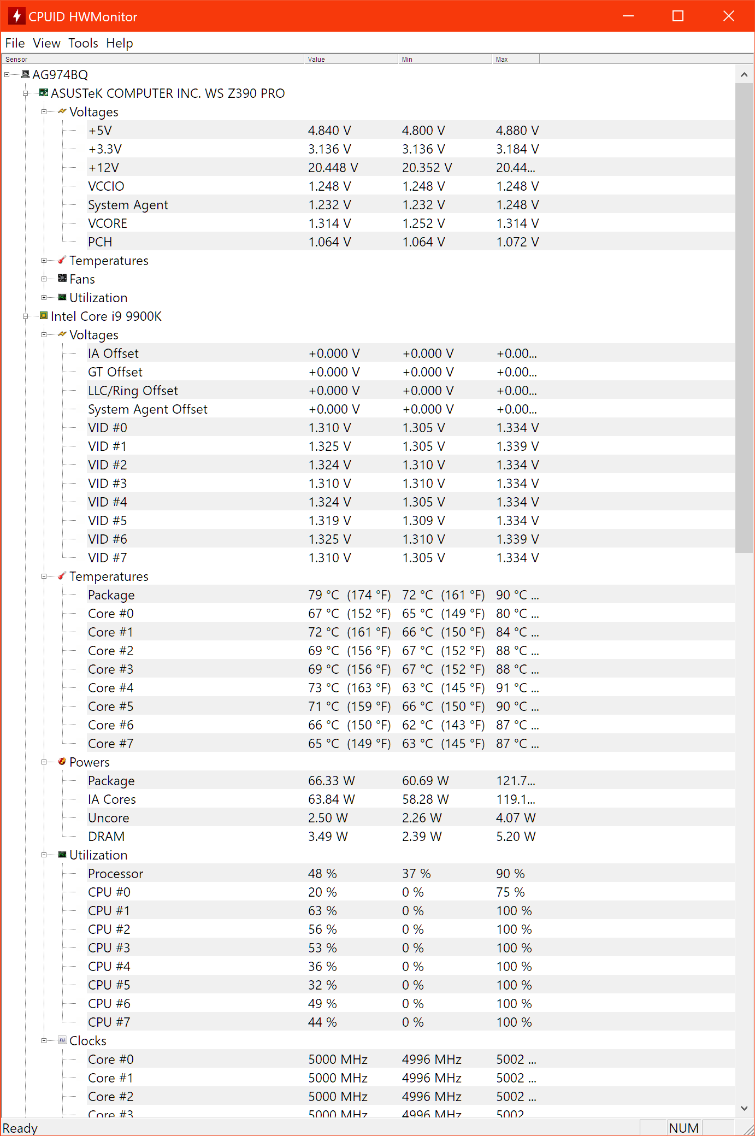The image size is (755, 1136).
Task: Minimize the HWMonitor window
Action: click(x=628, y=16)
